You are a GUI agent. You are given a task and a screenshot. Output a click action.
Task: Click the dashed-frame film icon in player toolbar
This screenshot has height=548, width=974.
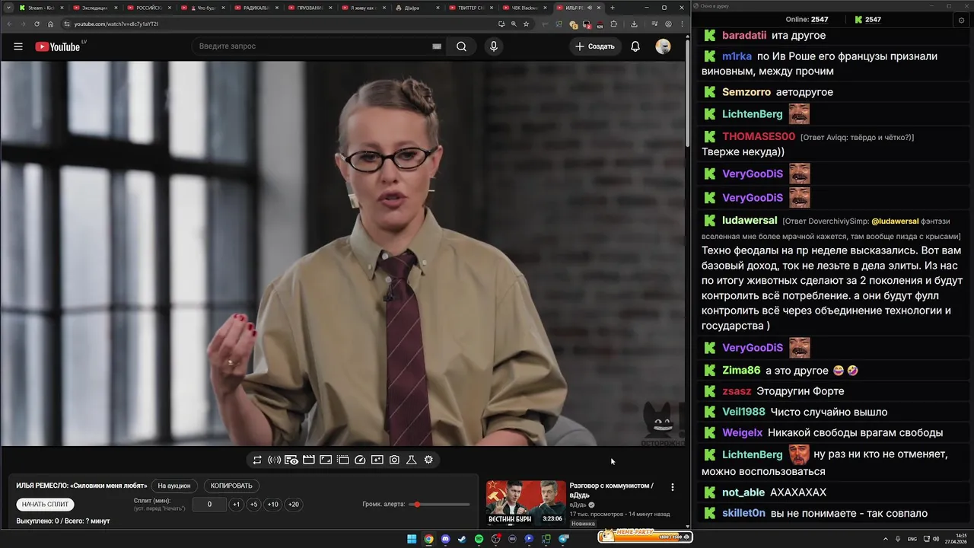coord(343,460)
